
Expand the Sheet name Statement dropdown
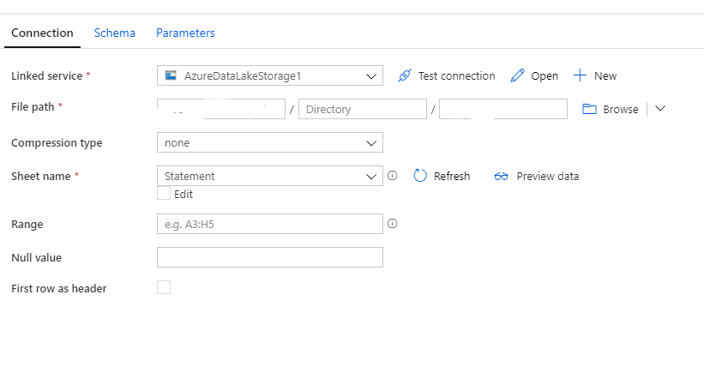270,176
